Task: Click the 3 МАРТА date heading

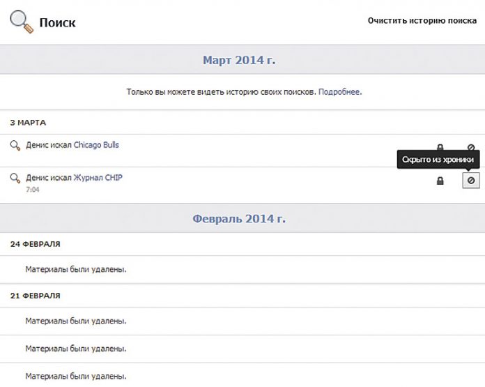Action: (28, 123)
